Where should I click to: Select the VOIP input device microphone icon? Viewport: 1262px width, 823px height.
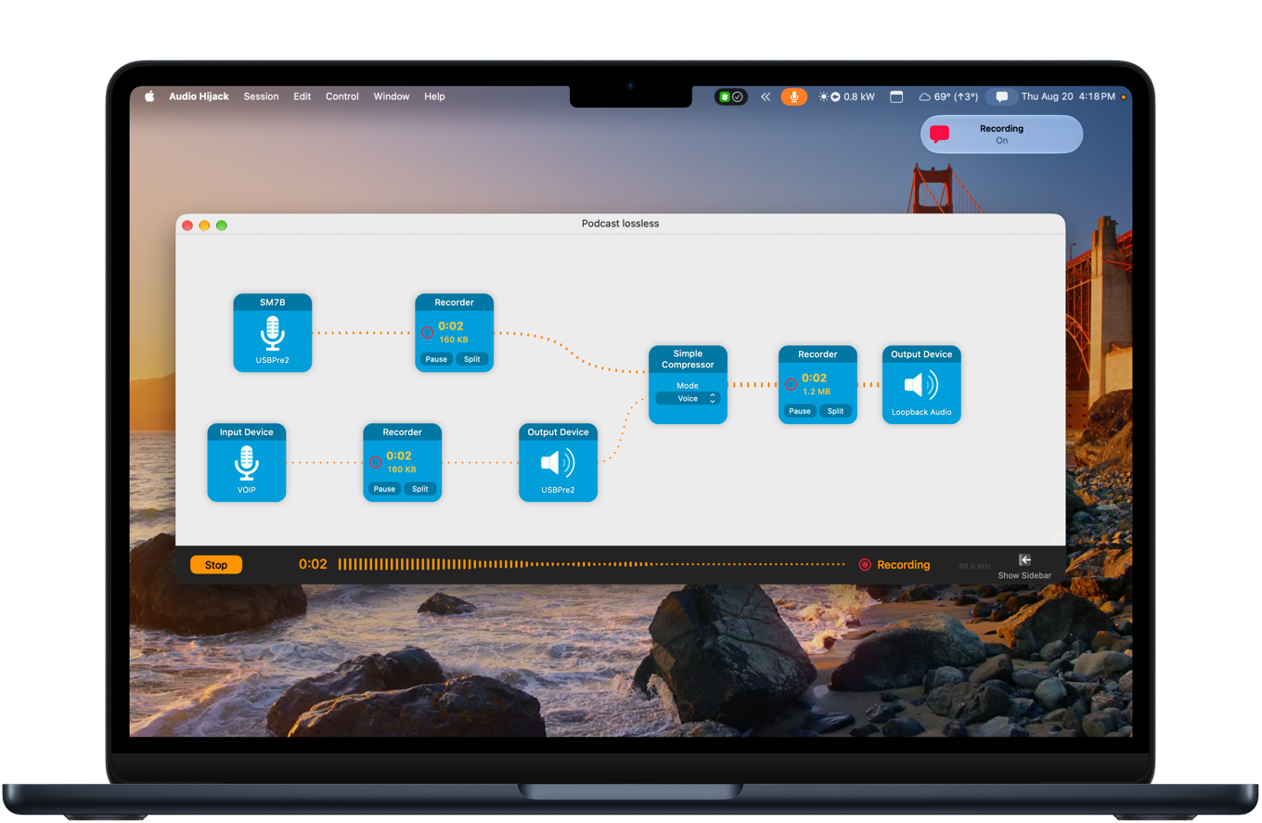[x=246, y=462]
